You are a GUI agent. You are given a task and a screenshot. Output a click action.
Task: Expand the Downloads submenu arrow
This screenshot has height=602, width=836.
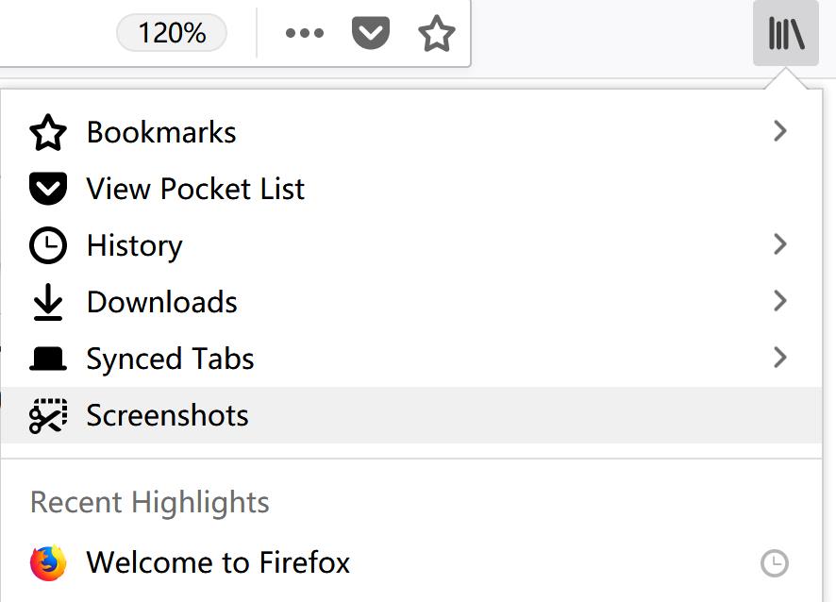779,301
